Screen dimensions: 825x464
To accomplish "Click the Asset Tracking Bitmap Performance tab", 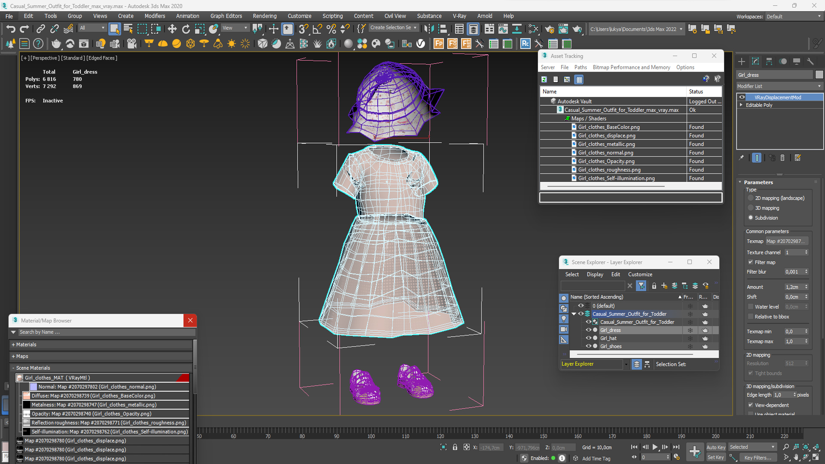I will pyautogui.click(x=631, y=67).
